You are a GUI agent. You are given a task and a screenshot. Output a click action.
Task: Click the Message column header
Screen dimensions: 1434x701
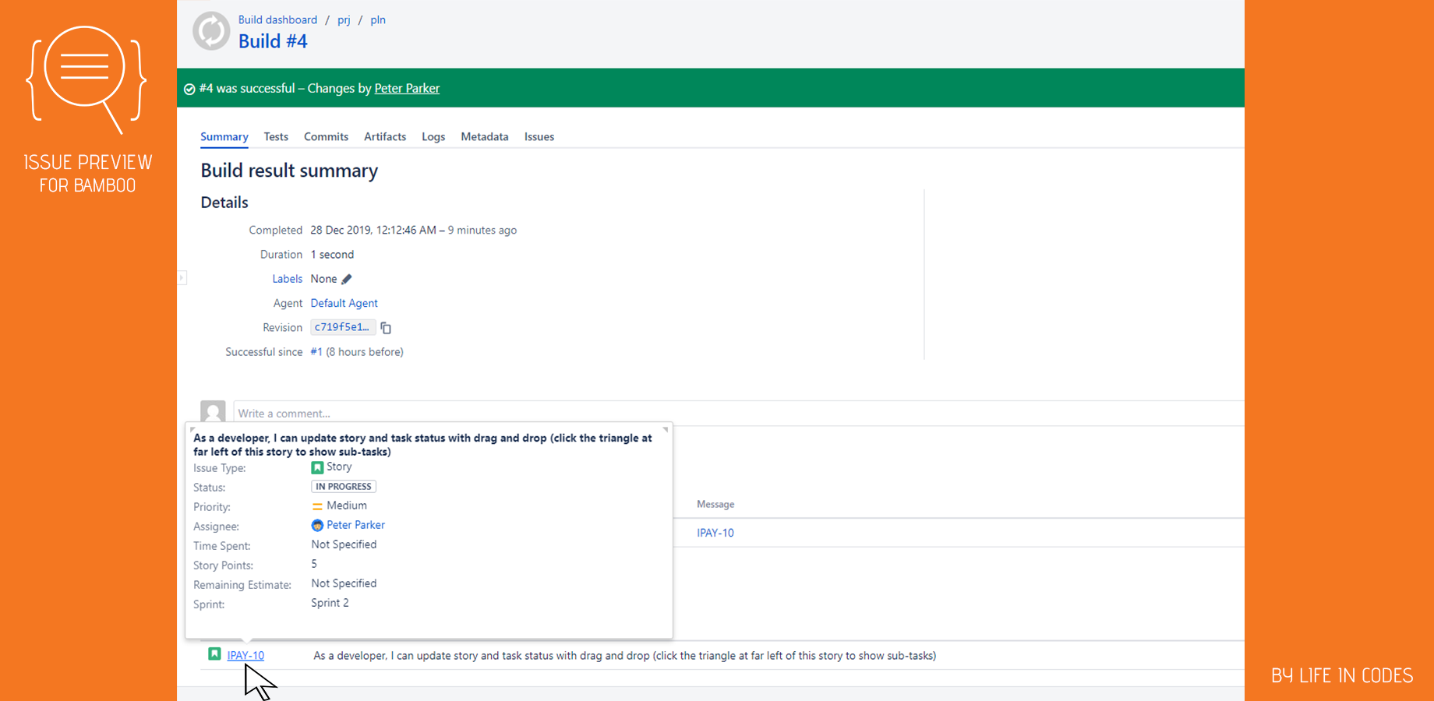point(715,505)
